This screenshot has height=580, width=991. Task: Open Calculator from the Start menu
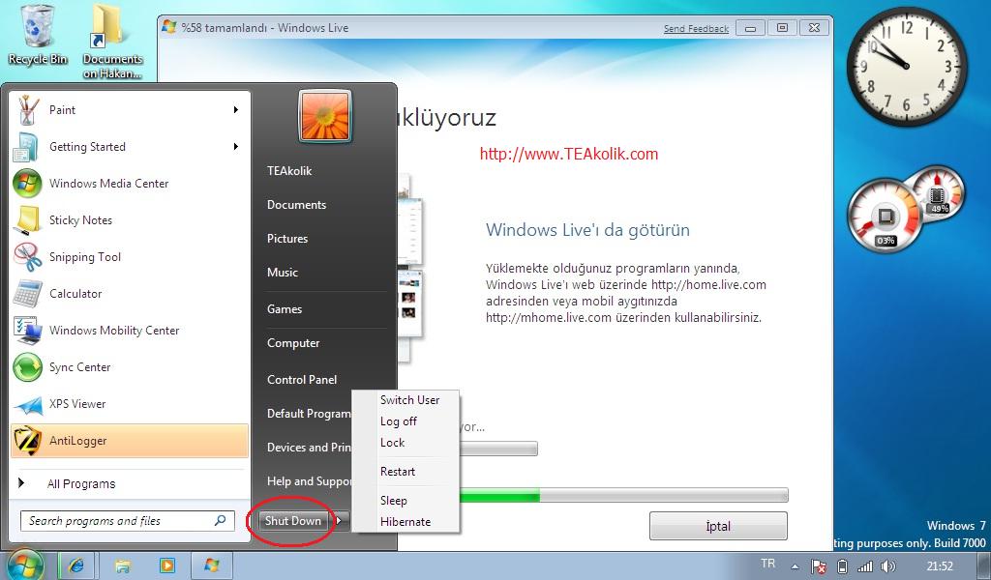tap(130, 294)
